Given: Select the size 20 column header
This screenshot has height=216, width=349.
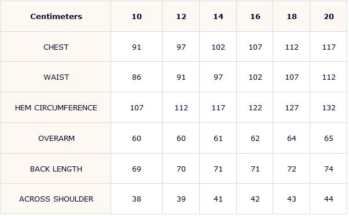Looking at the screenshot, I should coord(329,16).
